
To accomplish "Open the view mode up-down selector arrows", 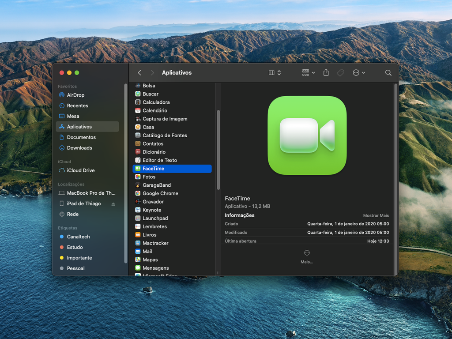I will click(x=279, y=73).
